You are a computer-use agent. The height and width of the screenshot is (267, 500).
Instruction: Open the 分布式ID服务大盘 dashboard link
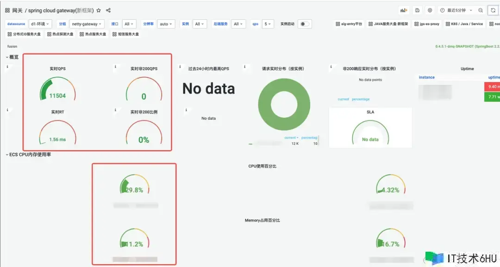24,34
